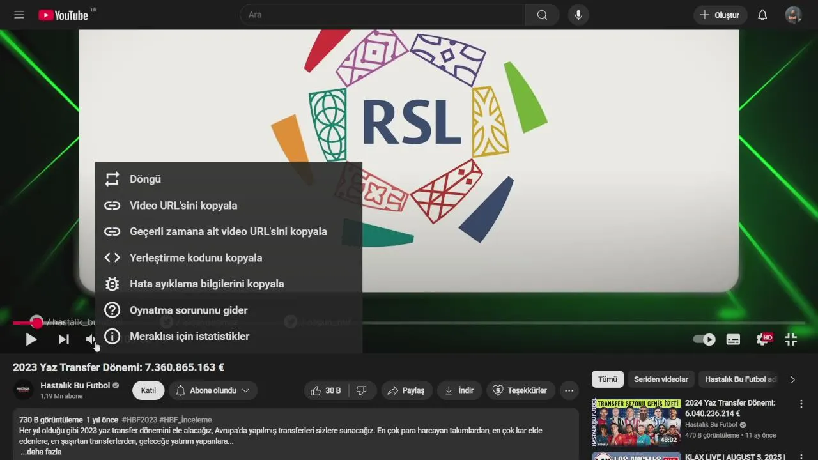The image size is (818, 460).
Task: Click the Oluştur create button
Action: point(720,15)
